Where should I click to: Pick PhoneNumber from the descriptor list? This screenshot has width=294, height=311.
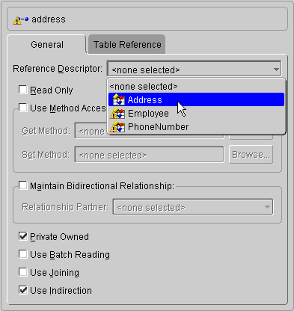coord(197,127)
